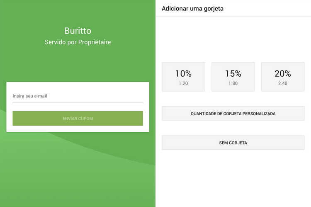Tap the 2.40 tip amount
Image resolution: width=311 pixels, height=207 pixels.
point(283,84)
